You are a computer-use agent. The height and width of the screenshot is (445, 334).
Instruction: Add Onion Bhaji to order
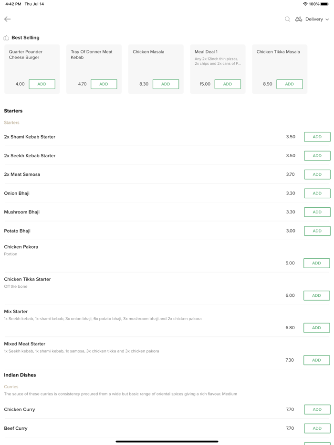click(x=317, y=193)
